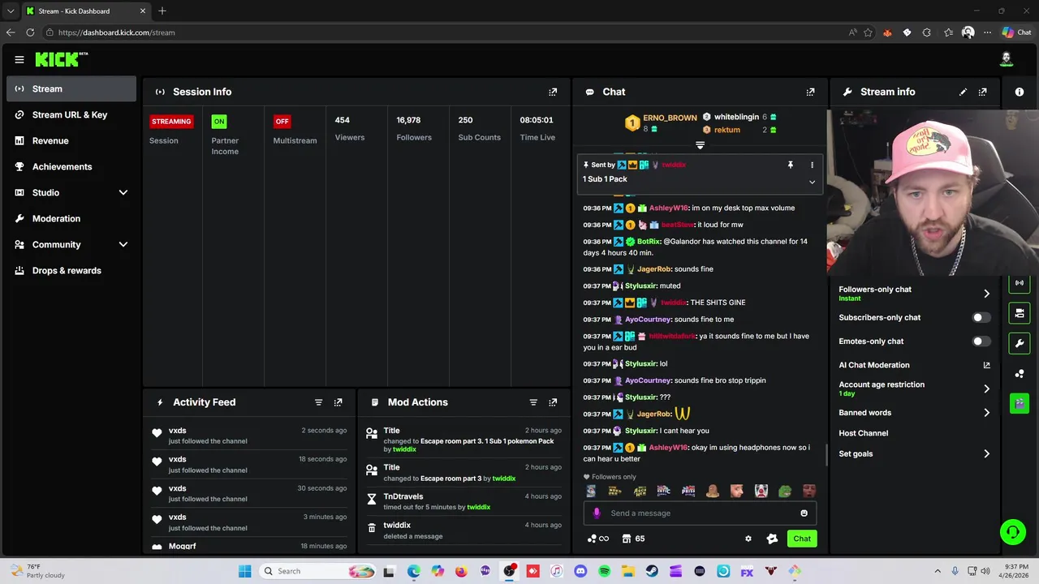Open Achievements page
The height and width of the screenshot is (584, 1039).
71,166
